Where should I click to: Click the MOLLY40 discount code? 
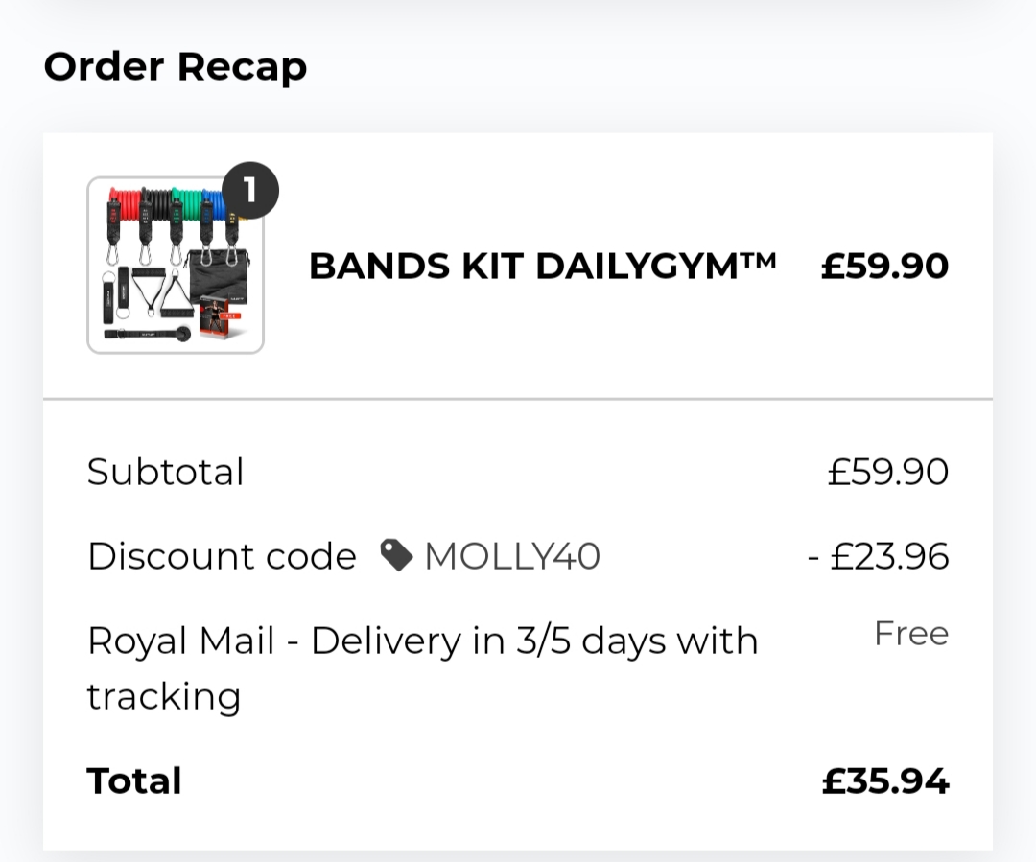pos(512,555)
